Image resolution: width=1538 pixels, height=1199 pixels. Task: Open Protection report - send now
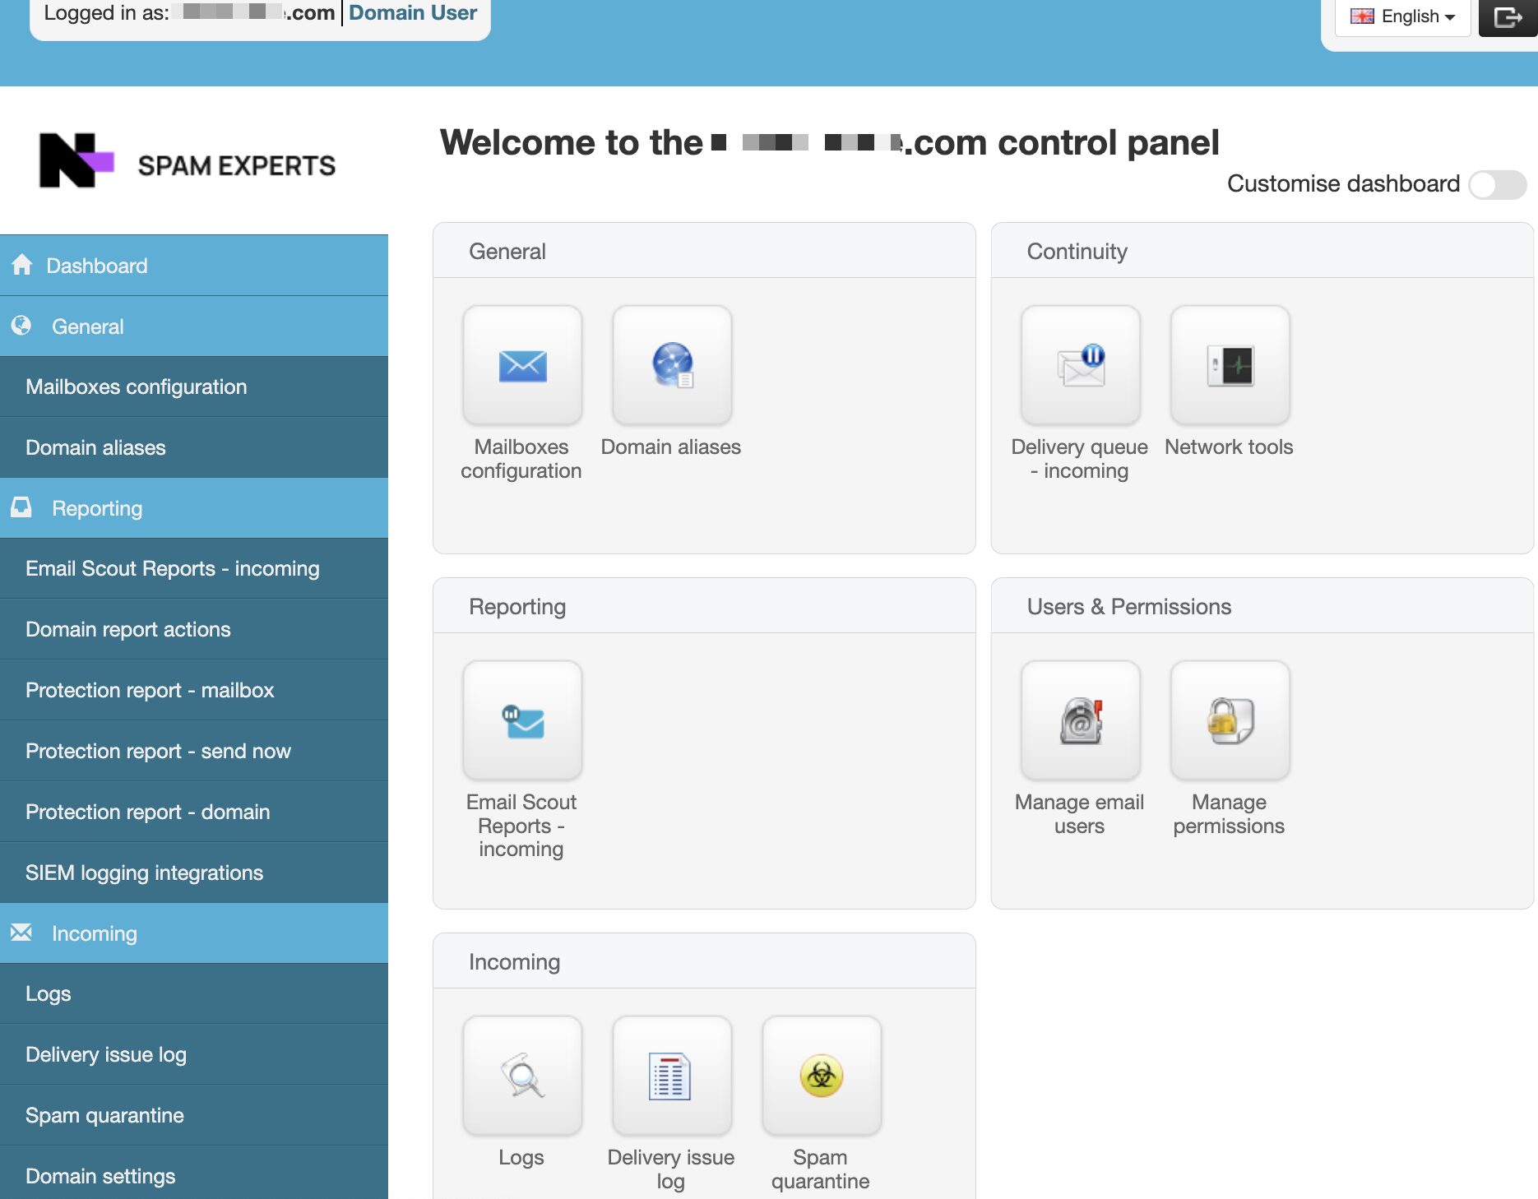tap(158, 751)
